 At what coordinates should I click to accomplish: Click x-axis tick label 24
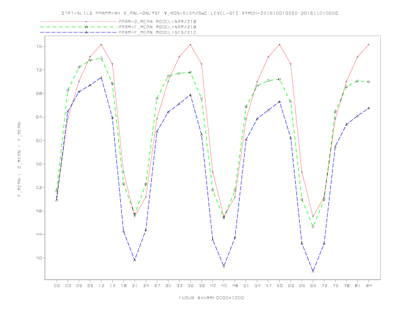click(146, 286)
